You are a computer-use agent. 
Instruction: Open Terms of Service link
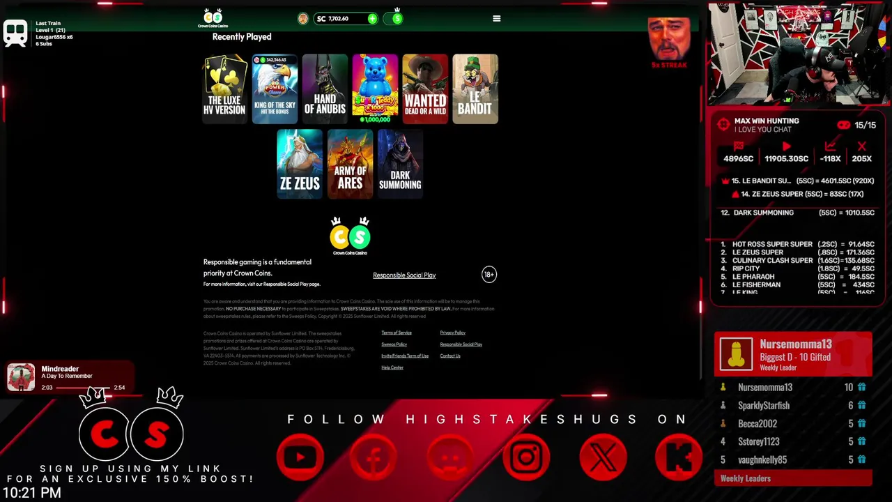[x=397, y=333]
